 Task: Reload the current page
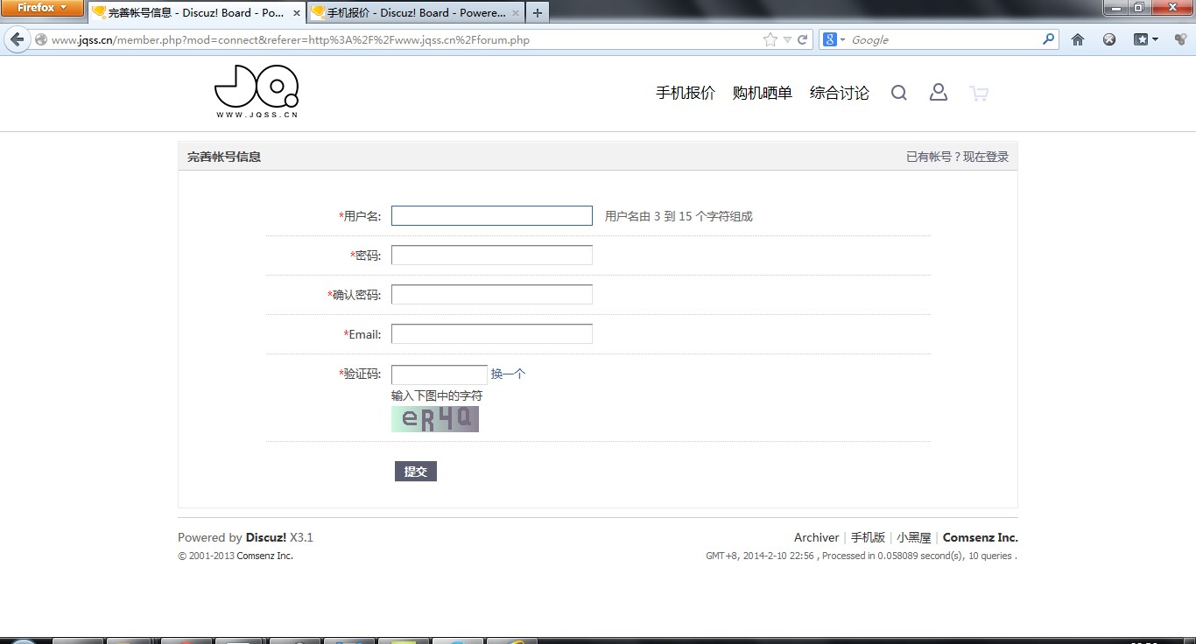coord(802,39)
